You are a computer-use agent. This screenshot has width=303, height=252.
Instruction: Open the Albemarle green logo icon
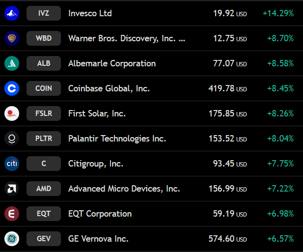(x=12, y=63)
